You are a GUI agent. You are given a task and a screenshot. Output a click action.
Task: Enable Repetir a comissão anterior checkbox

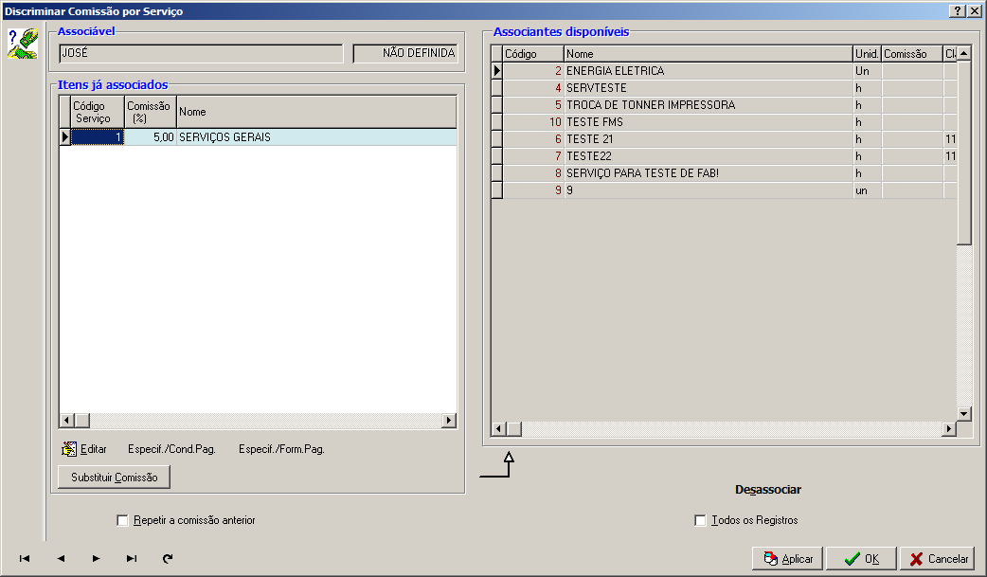pos(122,520)
